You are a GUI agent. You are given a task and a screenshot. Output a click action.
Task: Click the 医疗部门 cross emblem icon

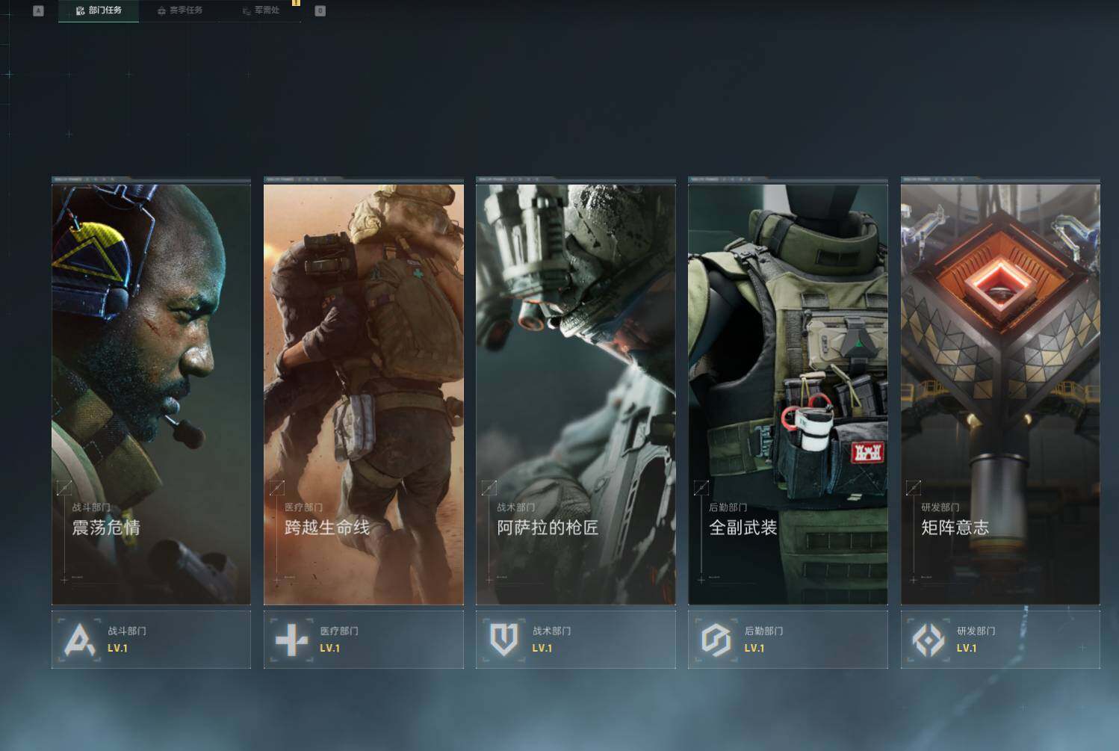pyautogui.click(x=291, y=640)
